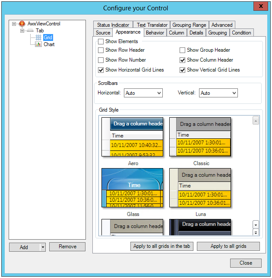Pick the Luna grid style thumbnail
The image size is (272, 278).
[200, 187]
